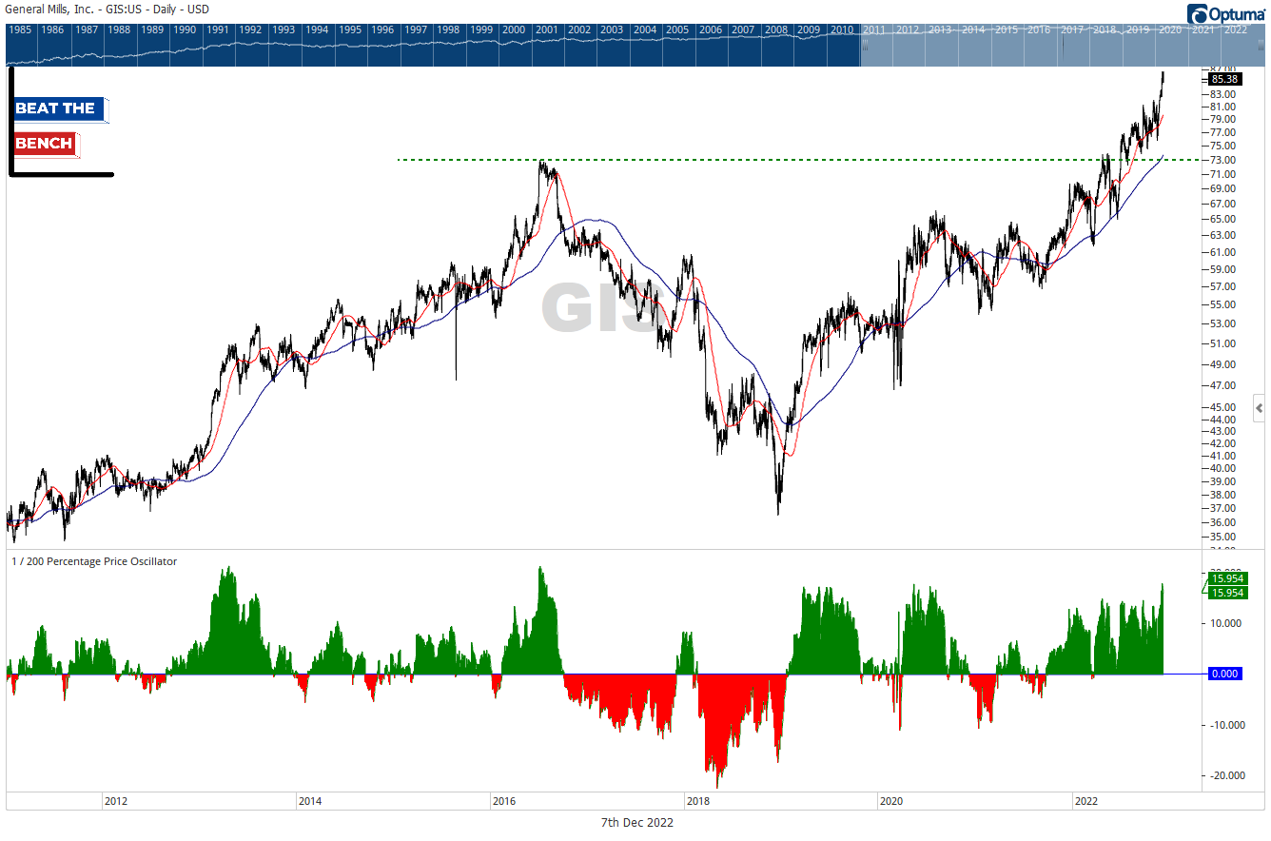Jump to 2021 in the top timeline strip

1203,29
